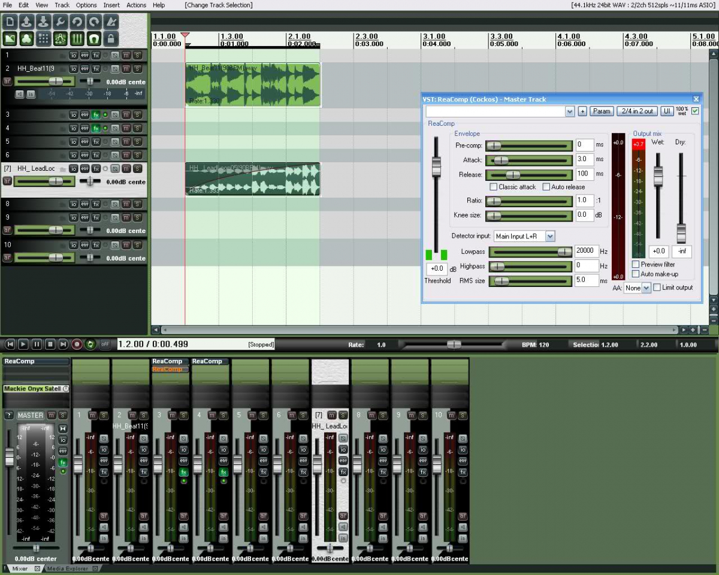
Task: Enable the Classic attack checkbox
Action: pos(494,187)
